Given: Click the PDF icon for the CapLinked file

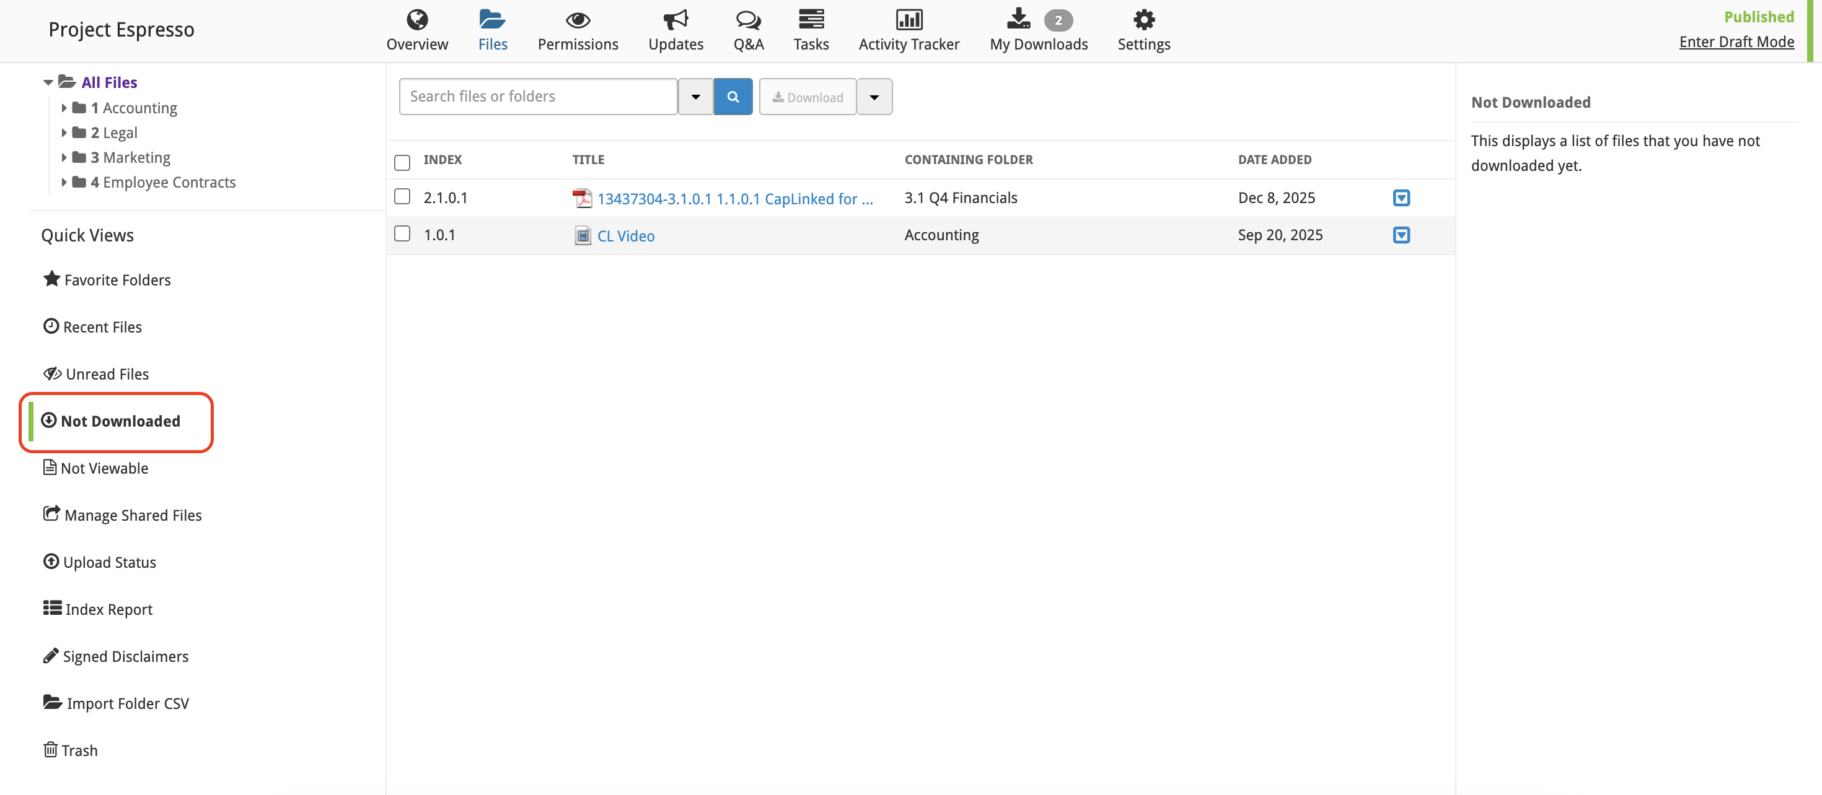Looking at the screenshot, I should click(x=581, y=198).
